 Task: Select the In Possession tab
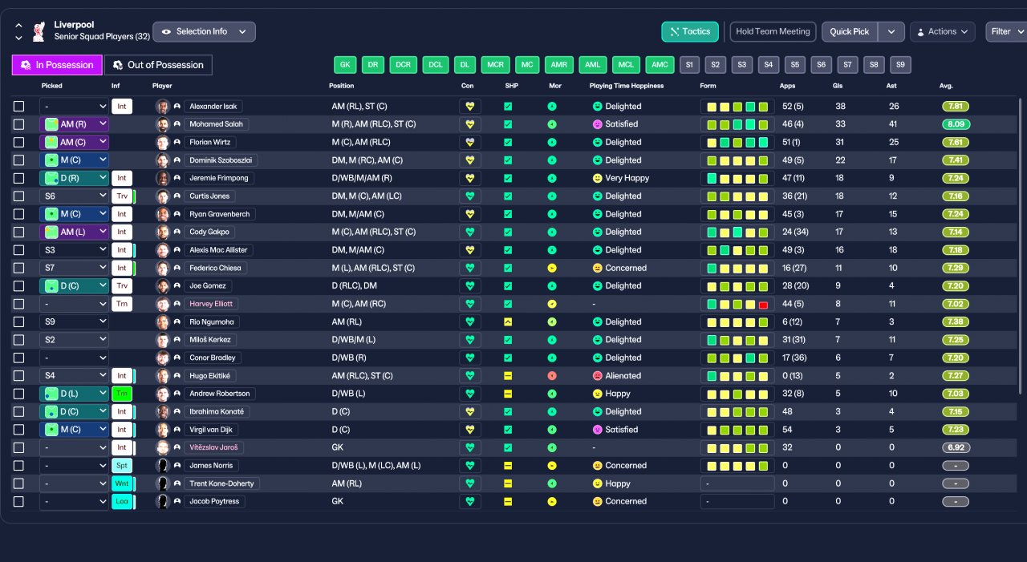tap(57, 65)
